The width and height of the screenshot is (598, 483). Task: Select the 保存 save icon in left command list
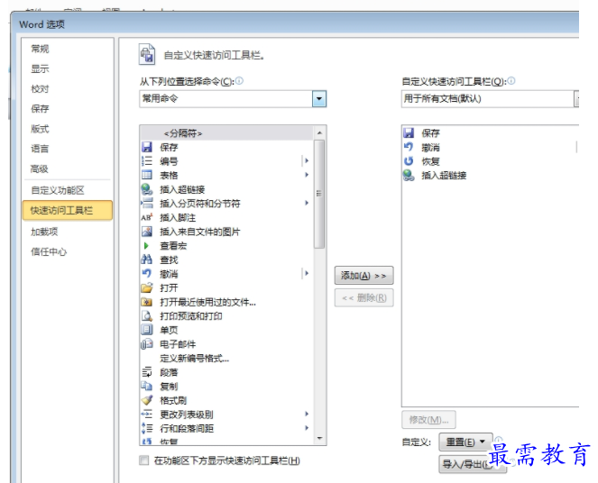pos(147,147)
